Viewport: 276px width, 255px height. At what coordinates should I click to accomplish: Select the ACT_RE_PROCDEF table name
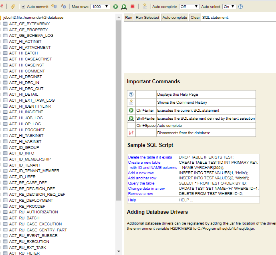(x=27, y=206)
